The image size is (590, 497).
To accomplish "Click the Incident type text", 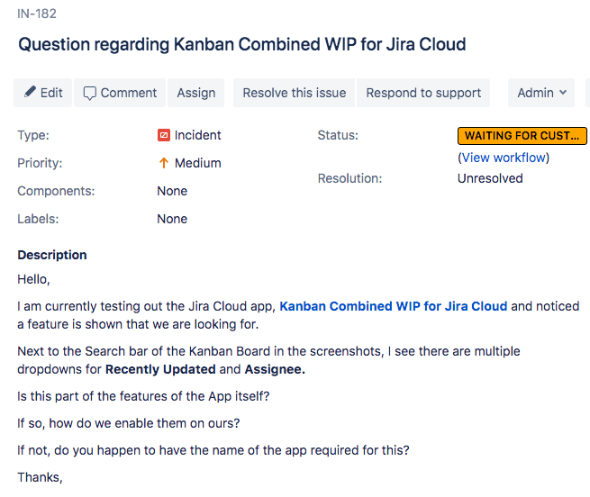I will pyautogui.click(x=197, y=136).
